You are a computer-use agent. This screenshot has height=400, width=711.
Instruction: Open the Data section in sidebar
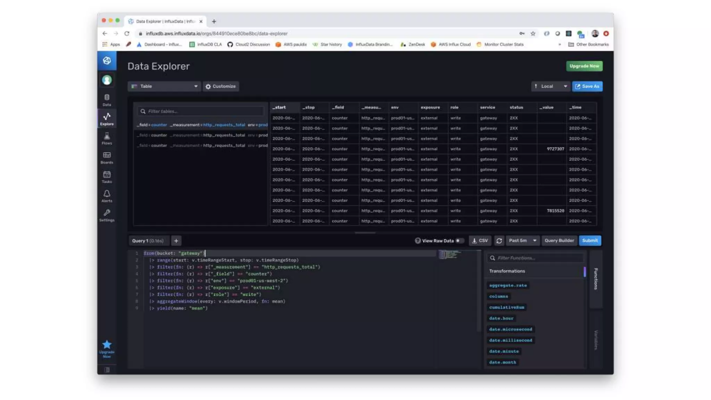107,100
